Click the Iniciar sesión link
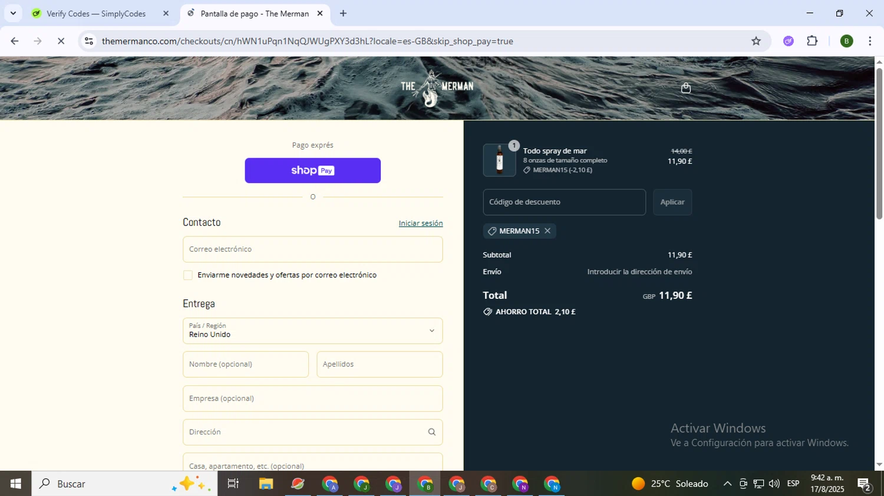 [421, 223]
